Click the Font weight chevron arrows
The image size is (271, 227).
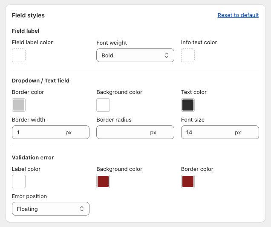[x=167, y=55]
